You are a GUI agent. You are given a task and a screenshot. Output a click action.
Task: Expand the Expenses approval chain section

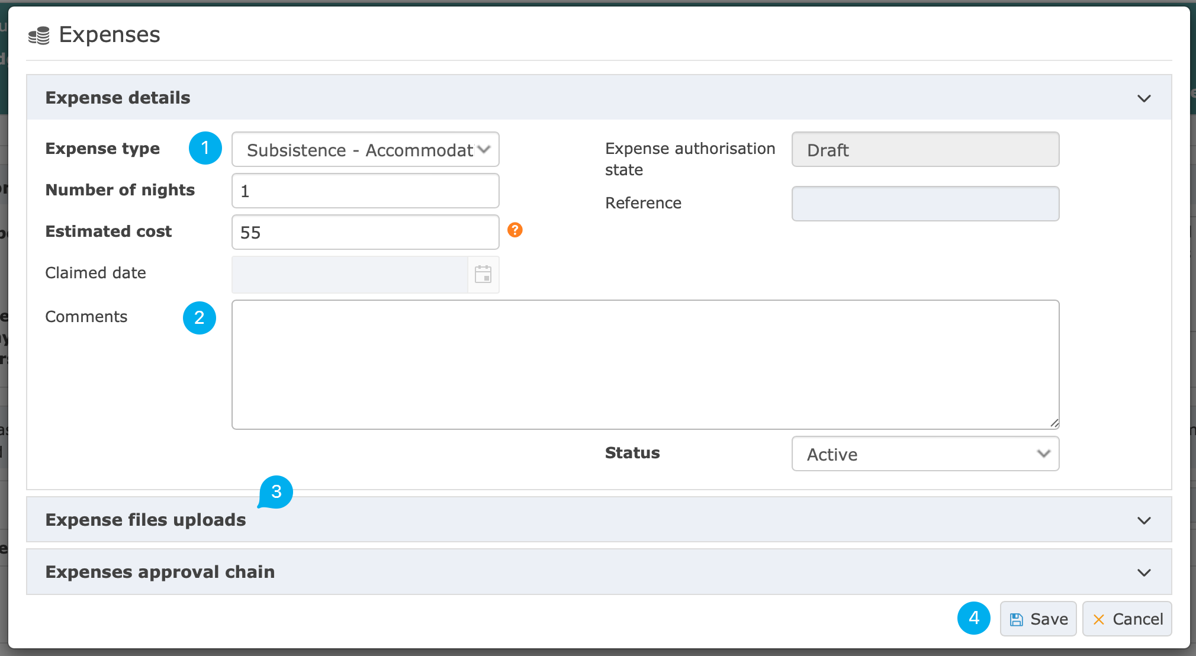click(x=1144, y=573)
